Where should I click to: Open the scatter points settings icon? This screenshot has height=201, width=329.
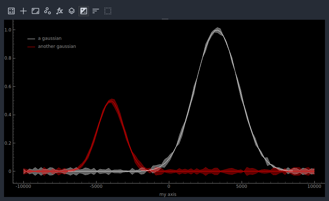(x=48, y=11)
